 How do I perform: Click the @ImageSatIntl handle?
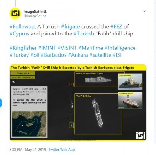tap(35, 16)
